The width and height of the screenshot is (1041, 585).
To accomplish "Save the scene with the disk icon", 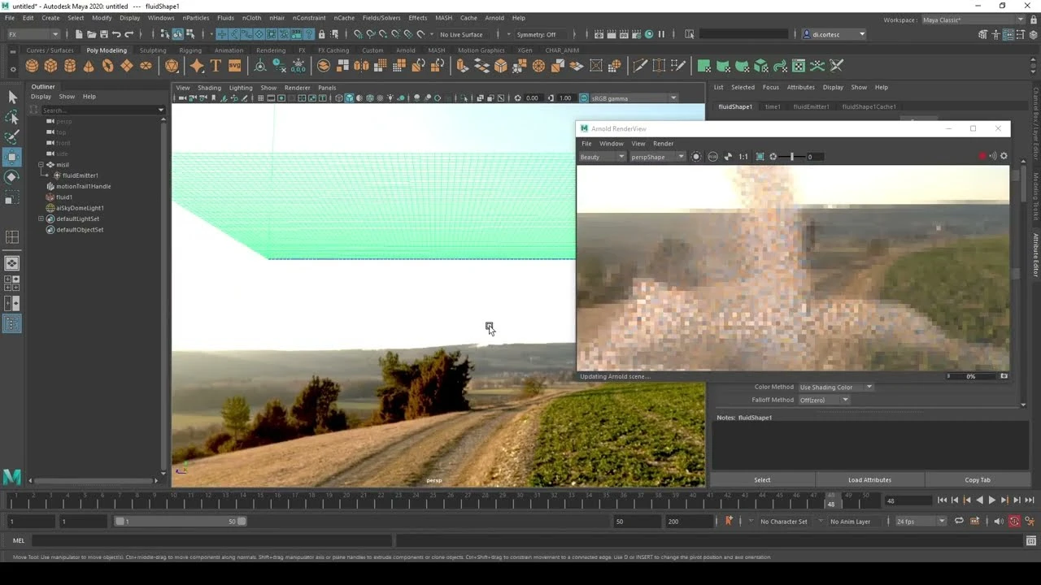I will tap(103, 34).
